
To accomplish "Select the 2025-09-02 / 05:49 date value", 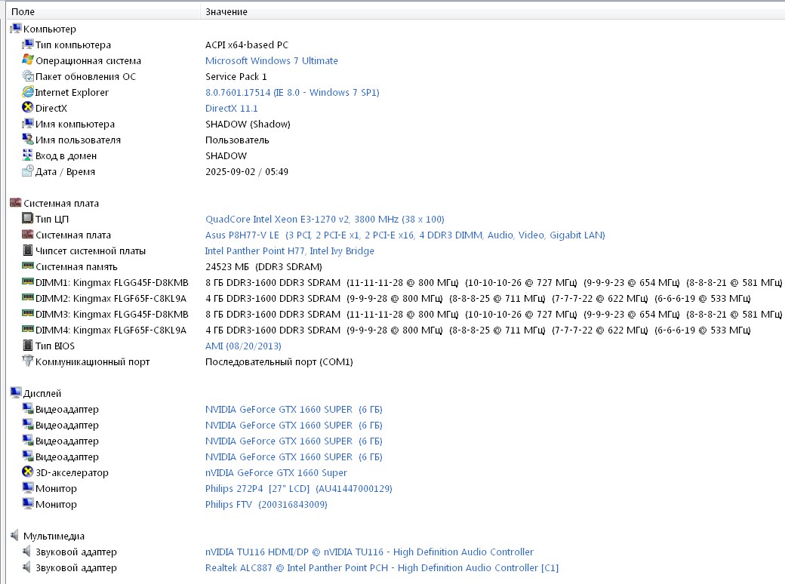I will pos(247,171).
